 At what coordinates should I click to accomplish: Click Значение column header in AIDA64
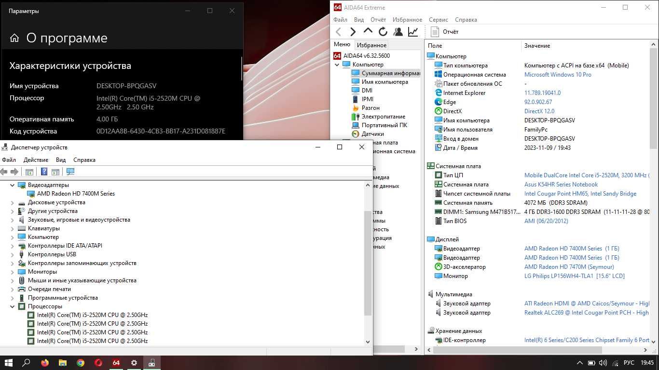pyautogui.click(x=586, y=46)
